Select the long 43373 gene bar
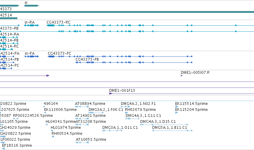 pos(127,12)
